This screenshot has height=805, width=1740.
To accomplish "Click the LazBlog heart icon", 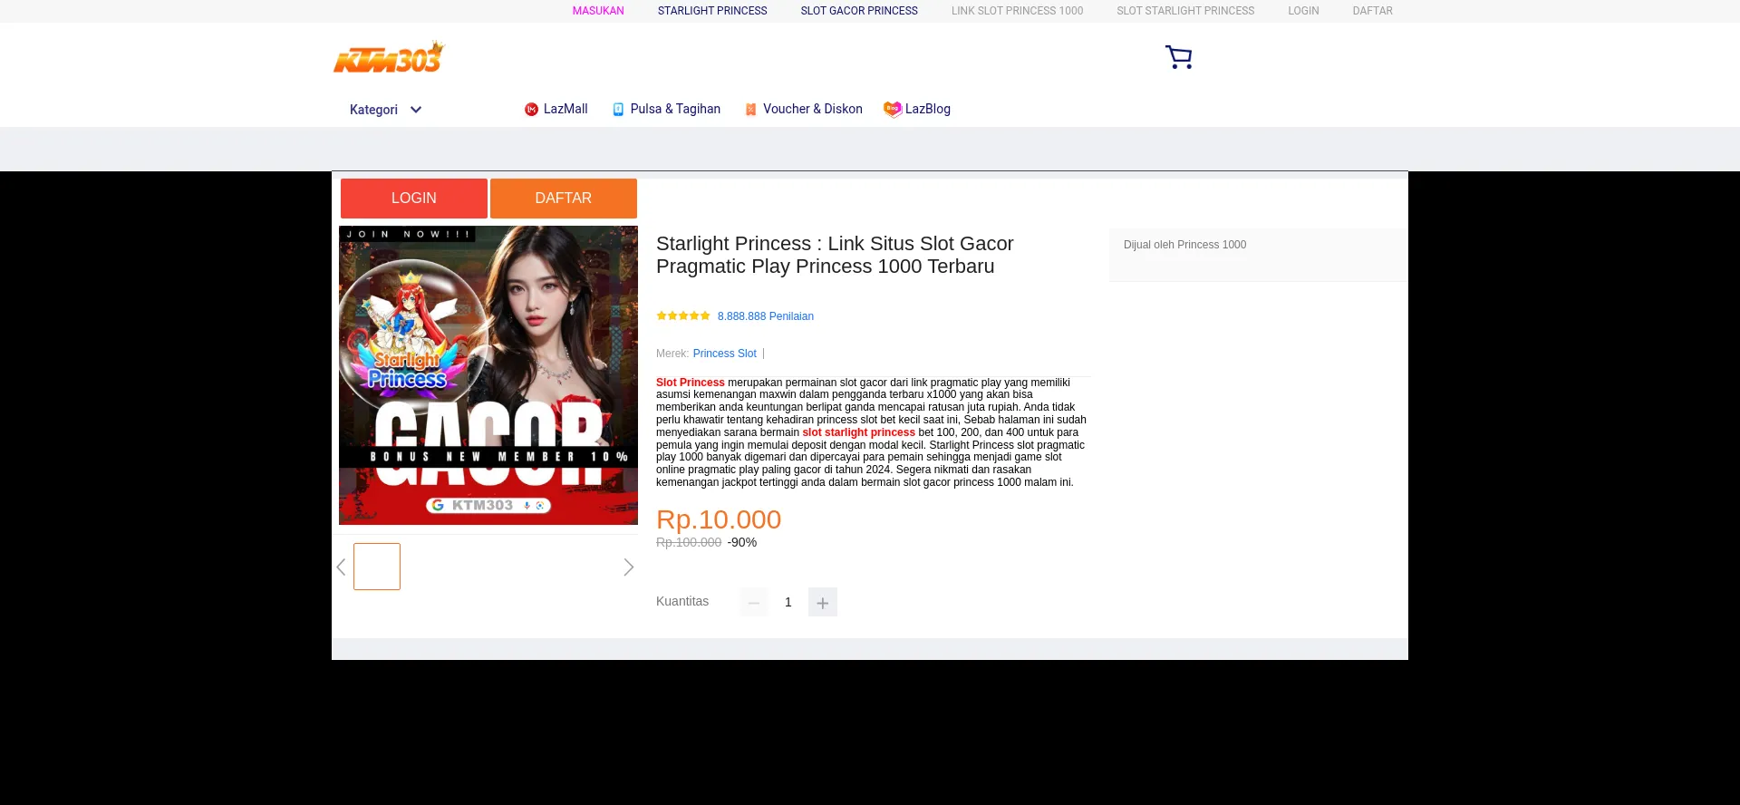I will pos(893,110).
